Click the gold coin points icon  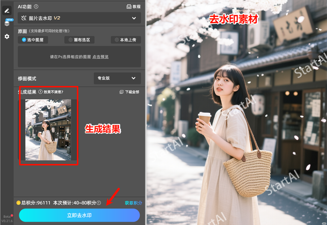[x=18, y=203]
